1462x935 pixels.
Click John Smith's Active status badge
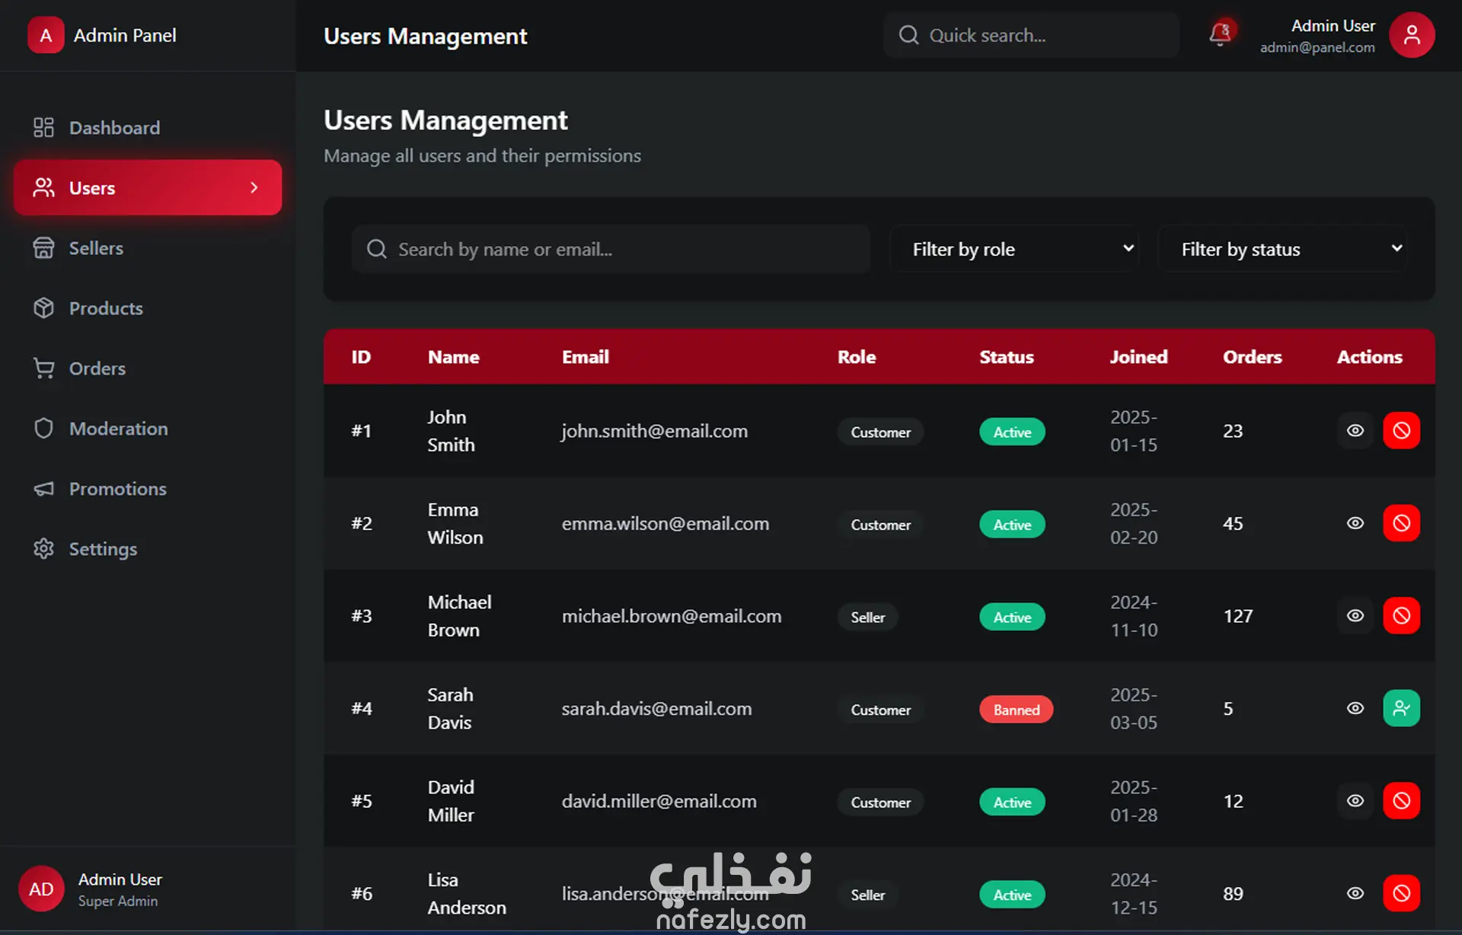[1012, 432]
